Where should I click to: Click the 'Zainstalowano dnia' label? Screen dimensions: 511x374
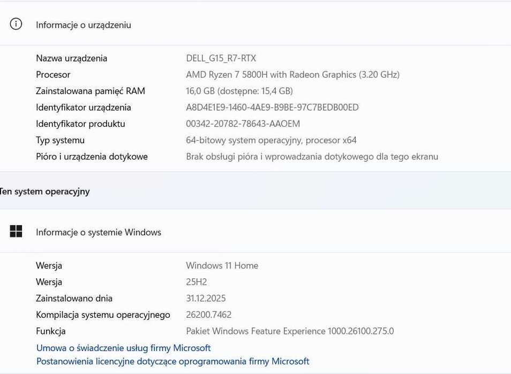pyautogui.click(x=74, y=298)
